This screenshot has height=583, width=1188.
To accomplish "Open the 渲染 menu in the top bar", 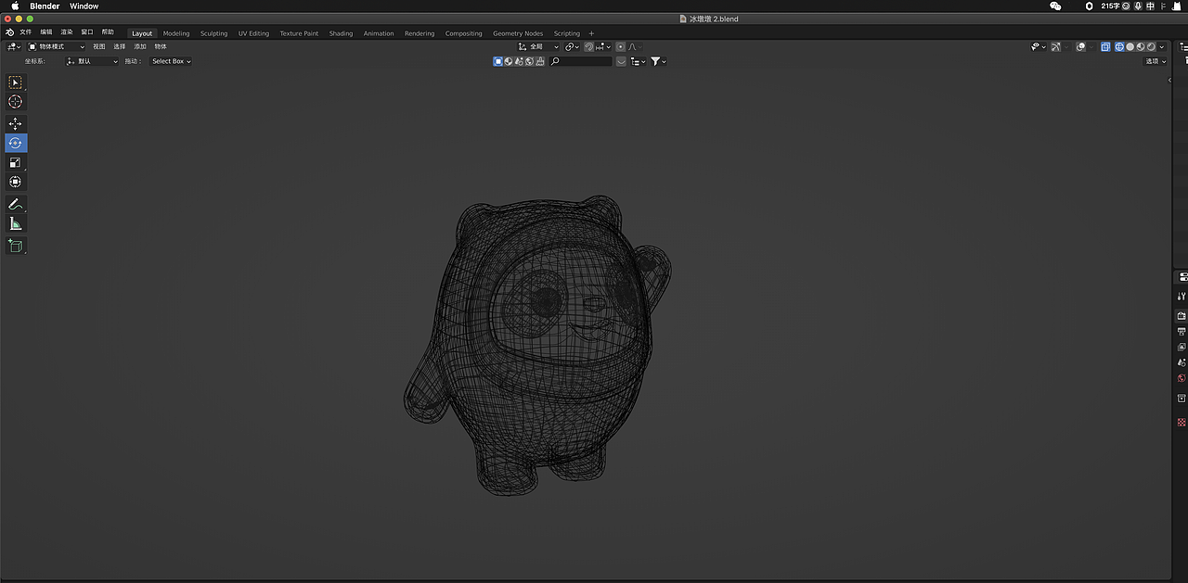I will pyautogui.click(x=65, y=31).
